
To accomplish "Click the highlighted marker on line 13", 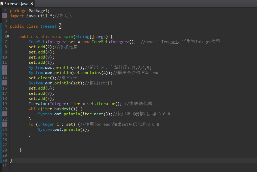I will point(5,73).
